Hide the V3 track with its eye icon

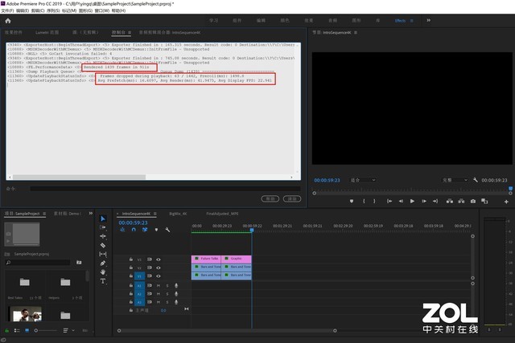pos(159,259)
